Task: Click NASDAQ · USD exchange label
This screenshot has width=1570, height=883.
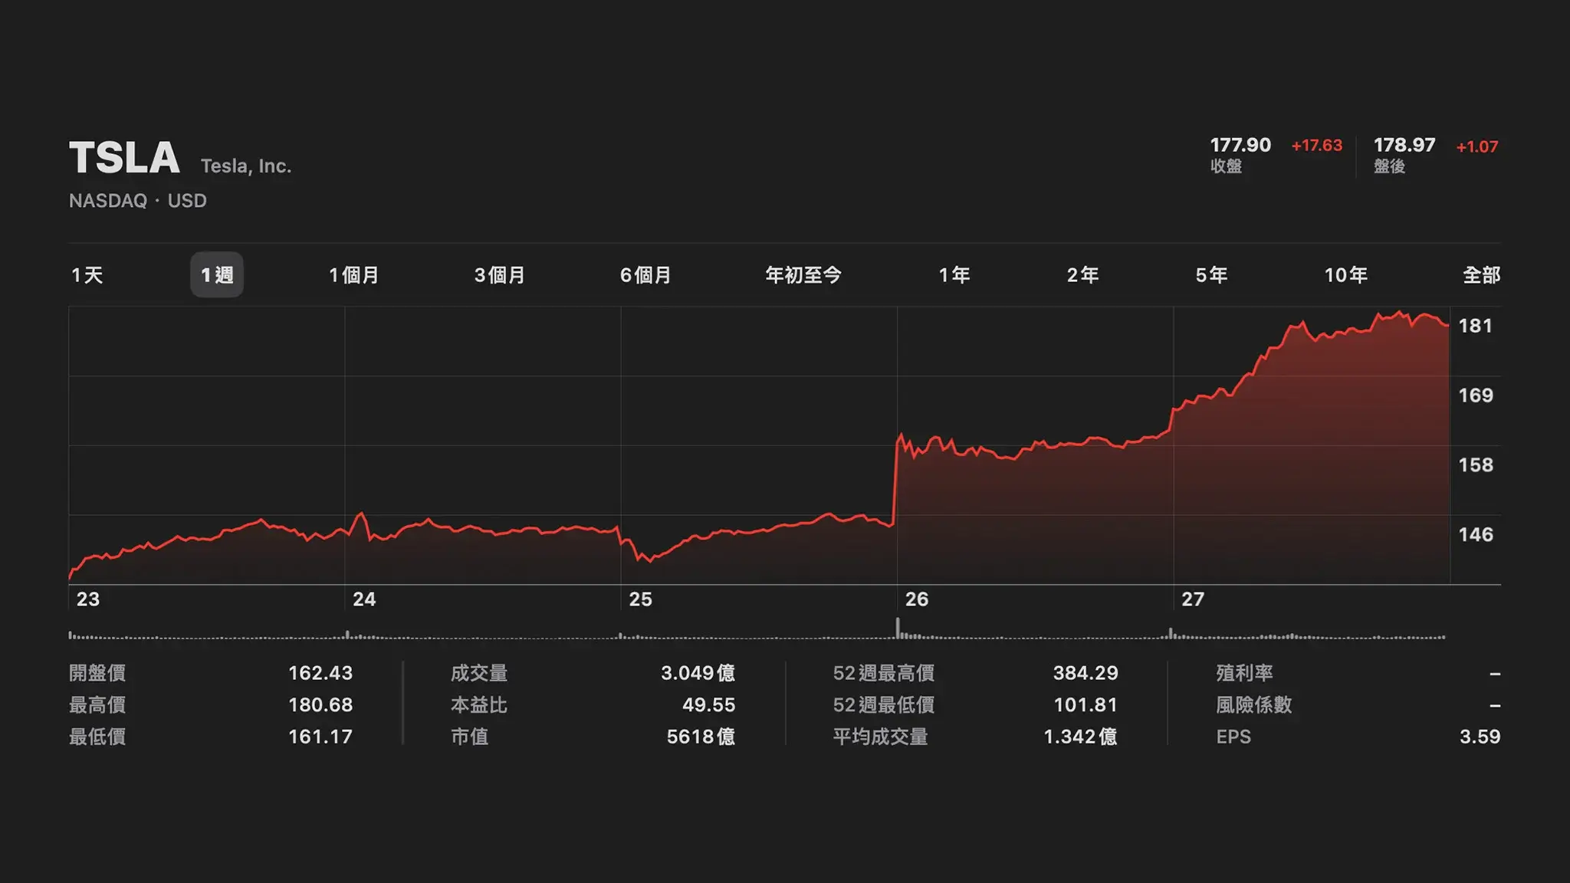Action: click(x=138, y=201)
